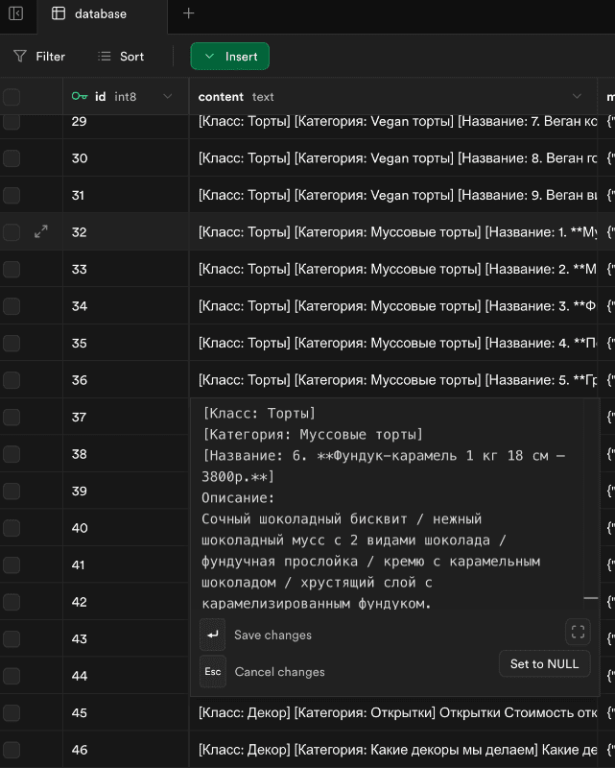This screenshot has width=615, height=768.
Task: Open the content column dropdown chevron
Action: 578,97
